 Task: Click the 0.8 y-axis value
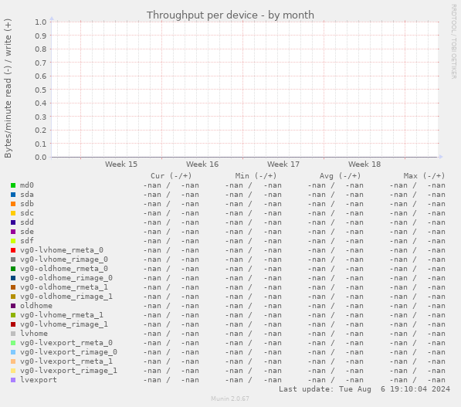(41, 49)
